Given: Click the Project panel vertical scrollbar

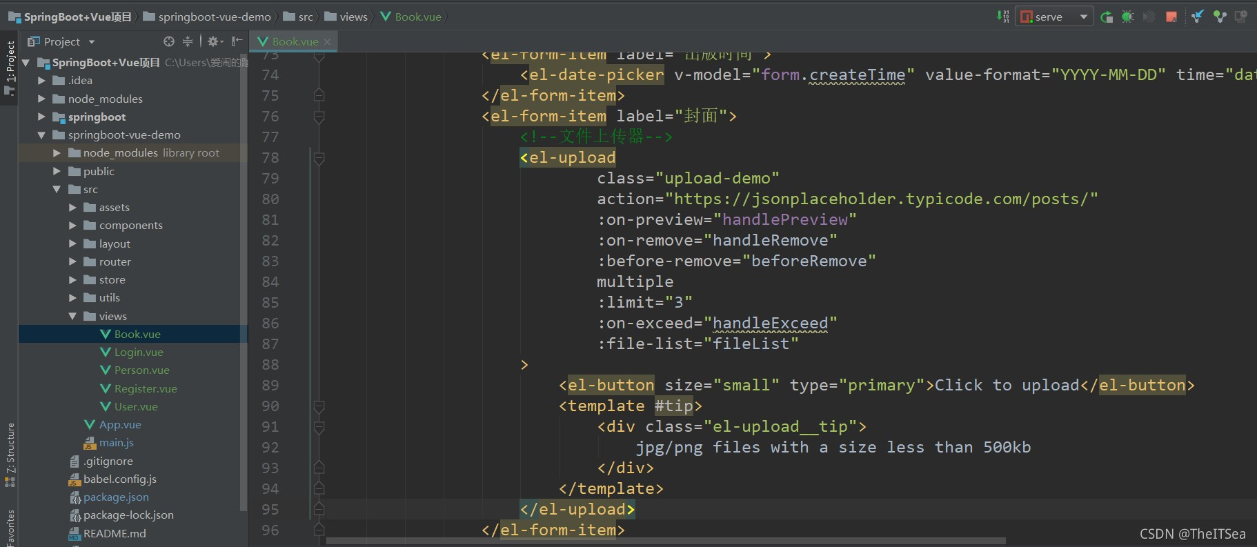Looking at the screenshot, I should [x=243, y=283].
